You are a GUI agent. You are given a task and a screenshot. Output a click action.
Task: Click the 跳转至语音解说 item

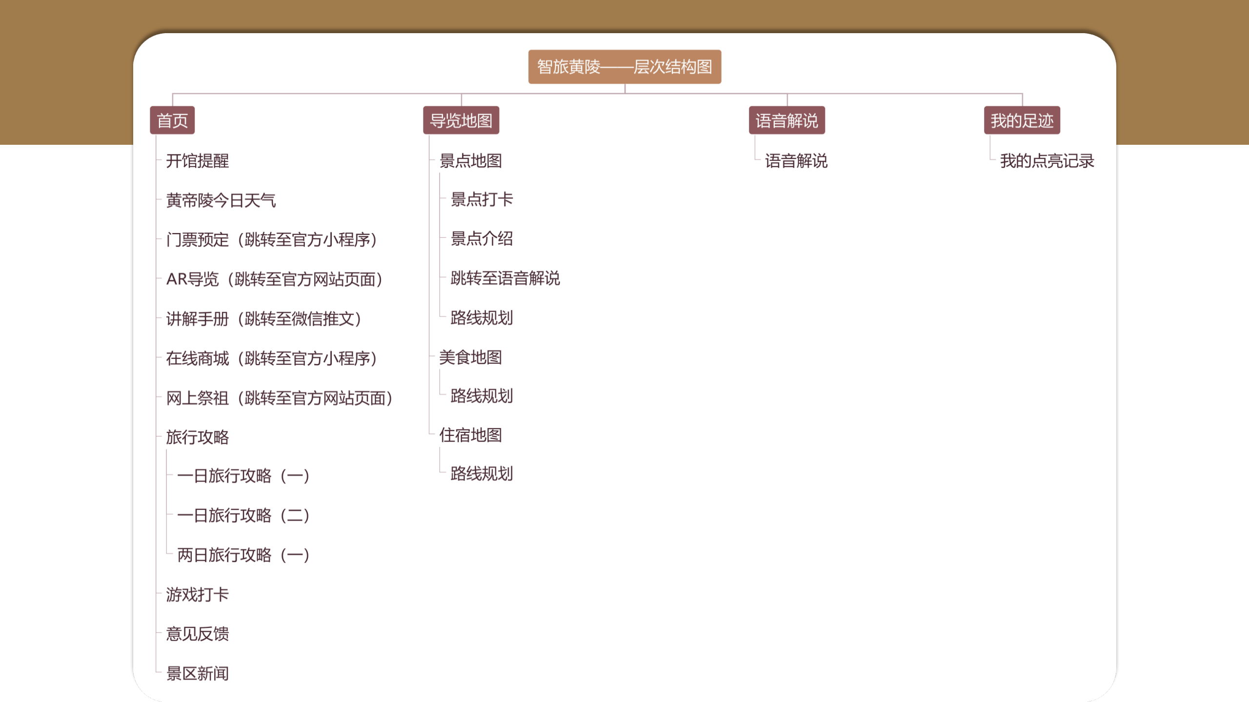505,278
